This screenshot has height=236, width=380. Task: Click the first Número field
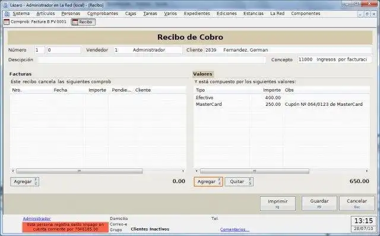point(40,50)
